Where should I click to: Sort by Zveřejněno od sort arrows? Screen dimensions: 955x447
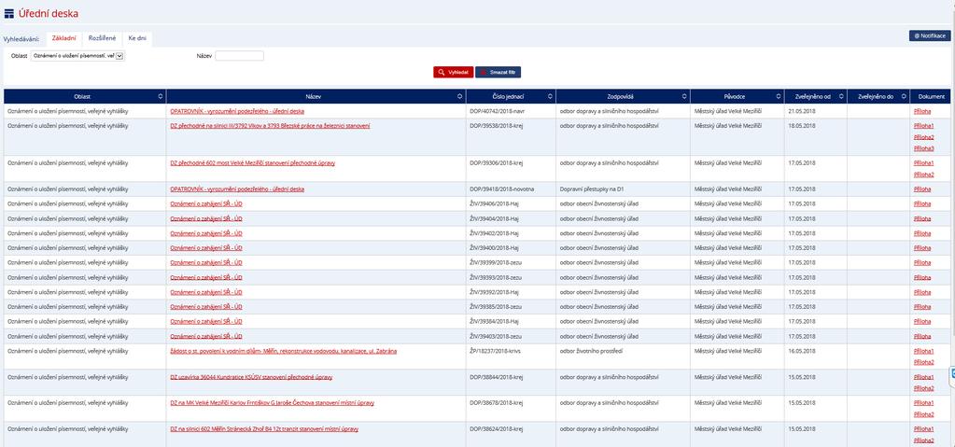[841, 97]
